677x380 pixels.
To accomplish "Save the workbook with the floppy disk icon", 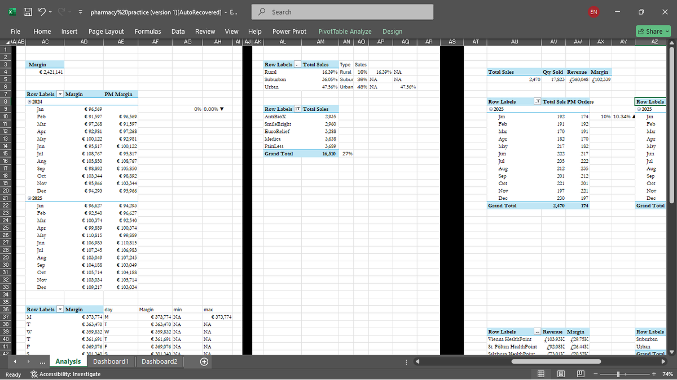I will tap(27, 12).
